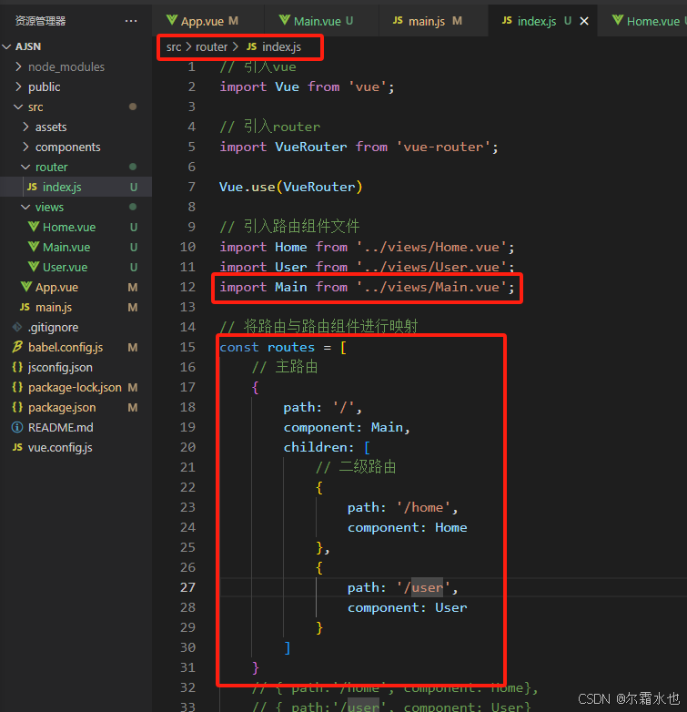Click the Vue icon on the App.vue tab
Image resolution: width=687 pixels, height=712 pixels.
coord(172,19)
